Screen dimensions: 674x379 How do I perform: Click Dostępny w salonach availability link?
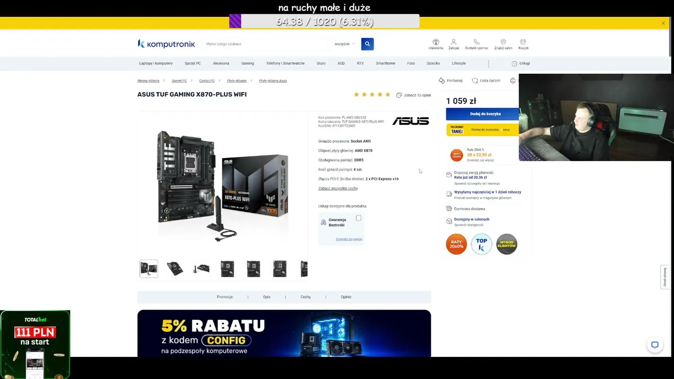pos(472,219)
